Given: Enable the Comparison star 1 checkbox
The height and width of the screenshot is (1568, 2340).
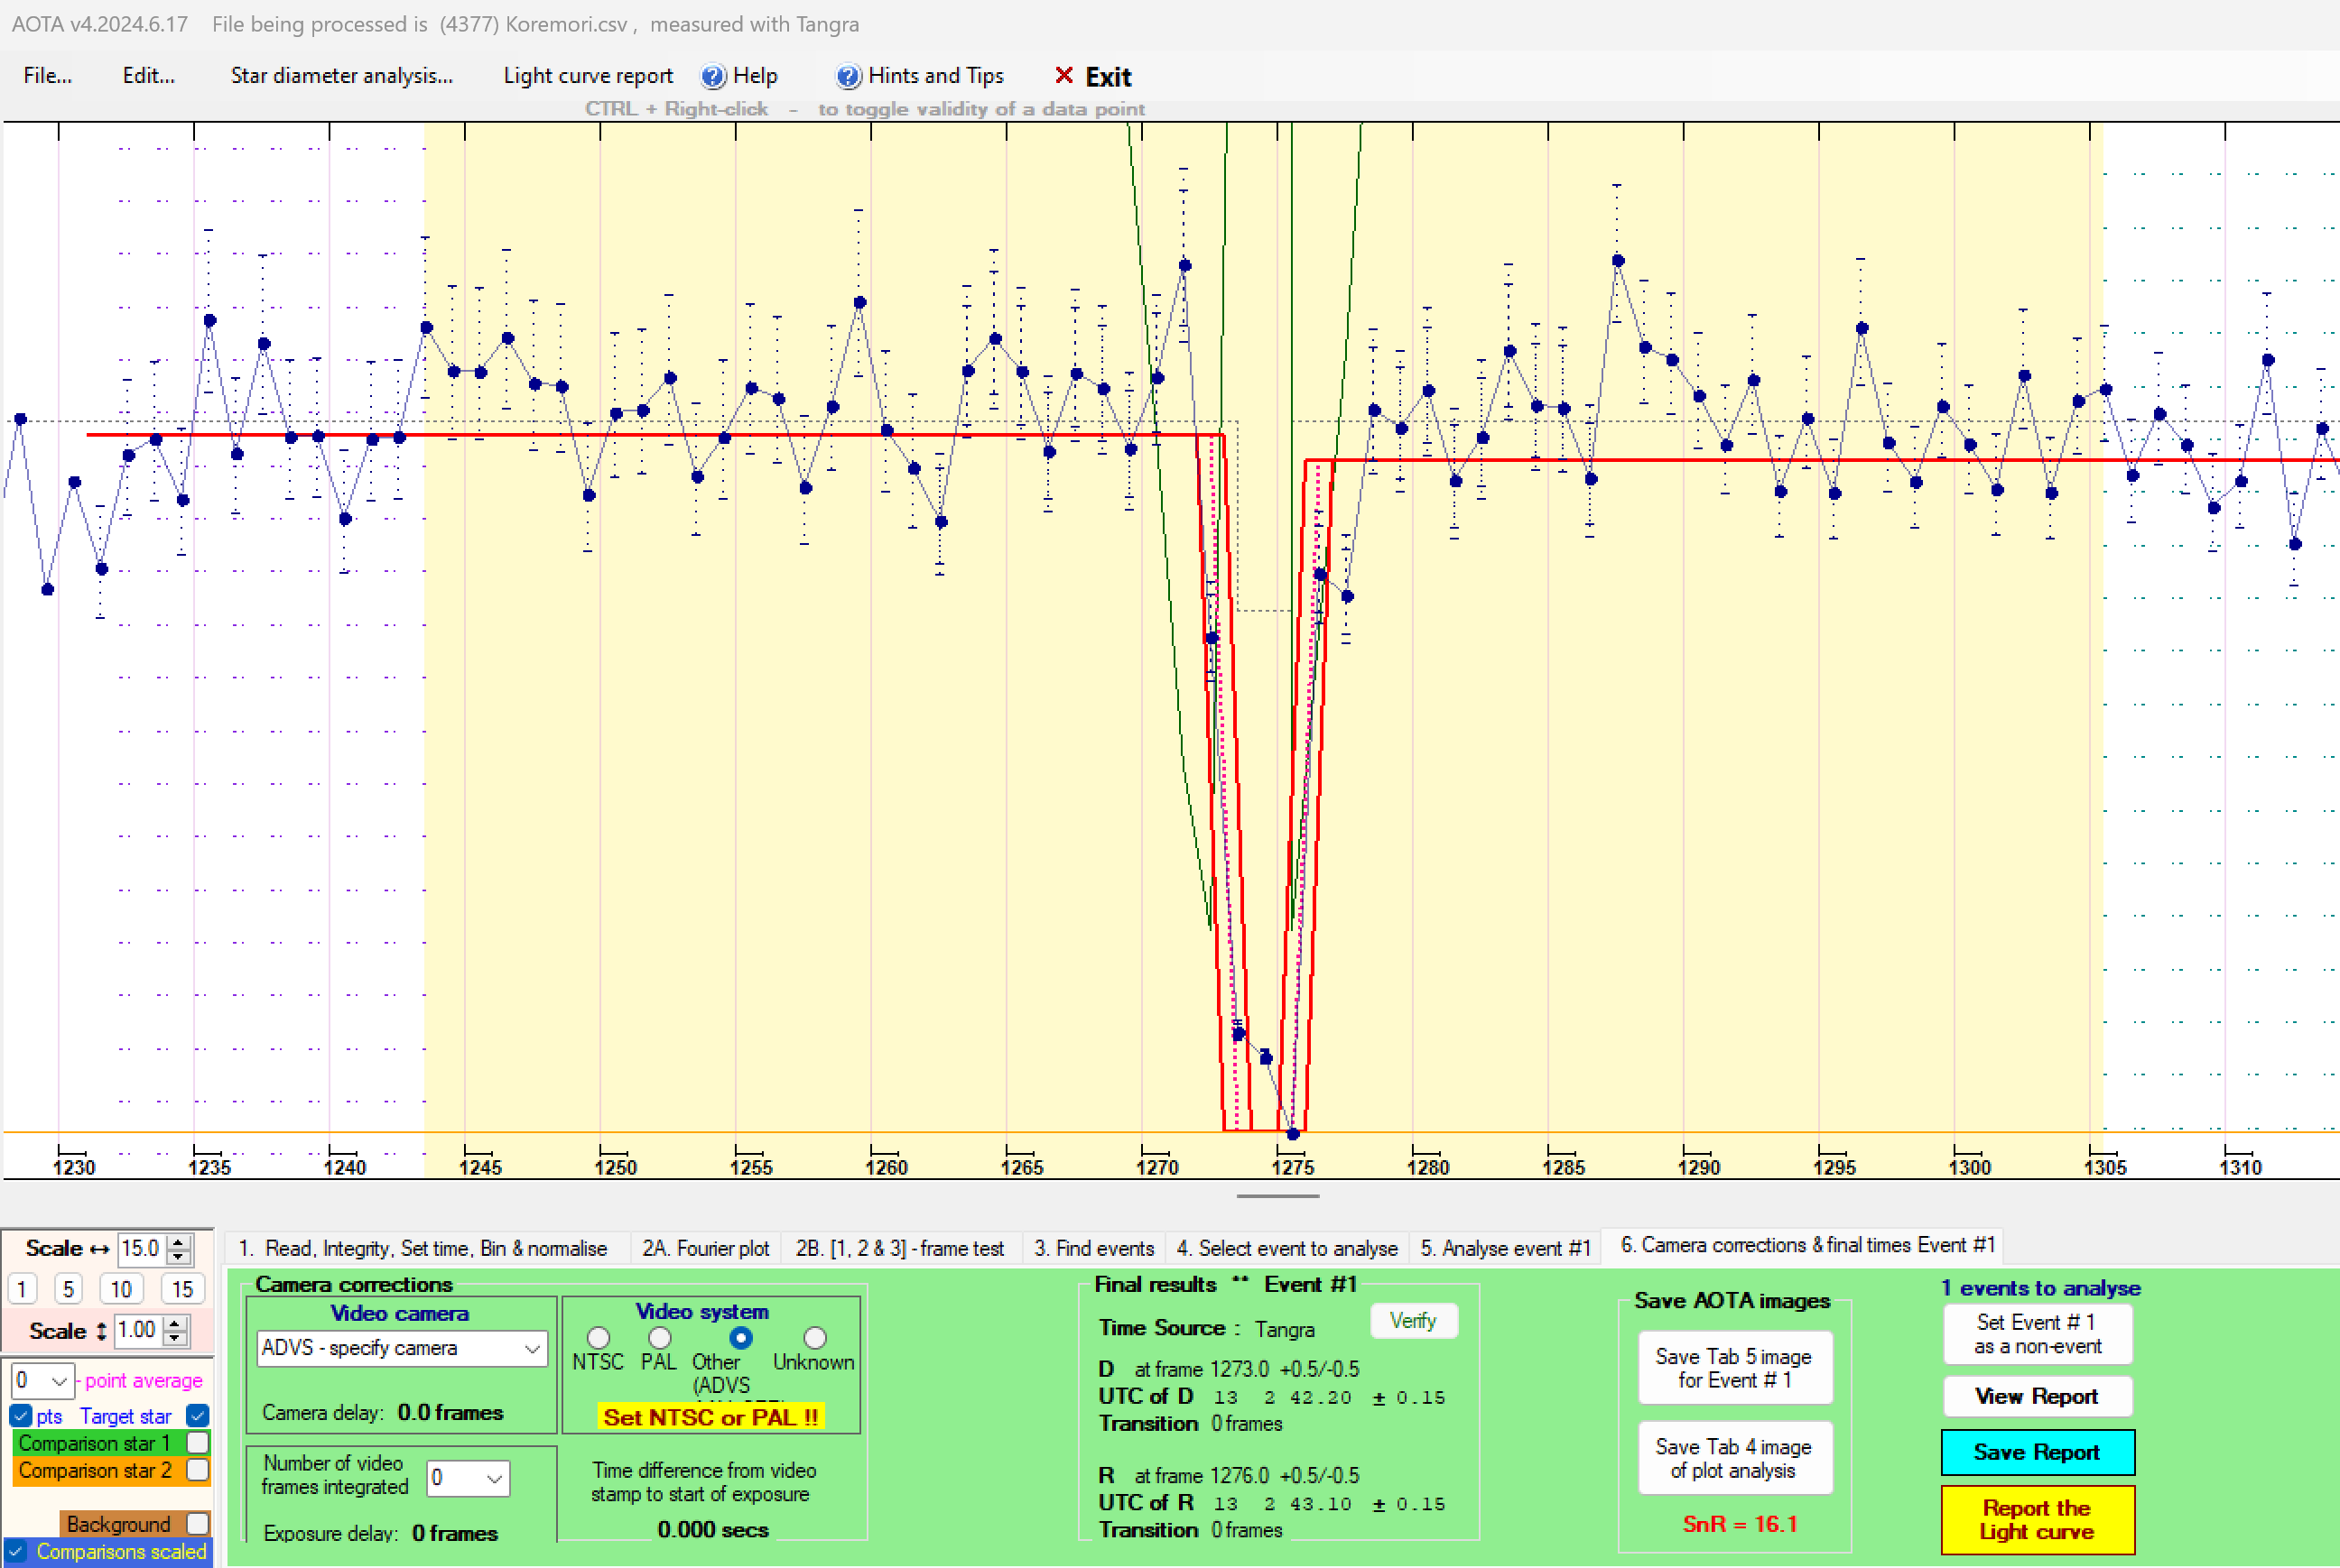Looking at the screenshot, I should tap(197, 1443).
